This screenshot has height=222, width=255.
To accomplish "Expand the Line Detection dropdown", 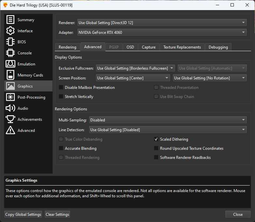I will (x=168, y=130).
